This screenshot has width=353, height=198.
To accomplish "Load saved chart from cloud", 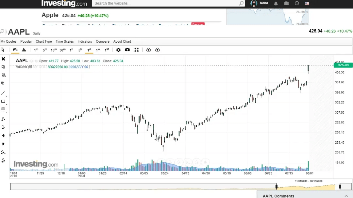I will pos(149,50).
